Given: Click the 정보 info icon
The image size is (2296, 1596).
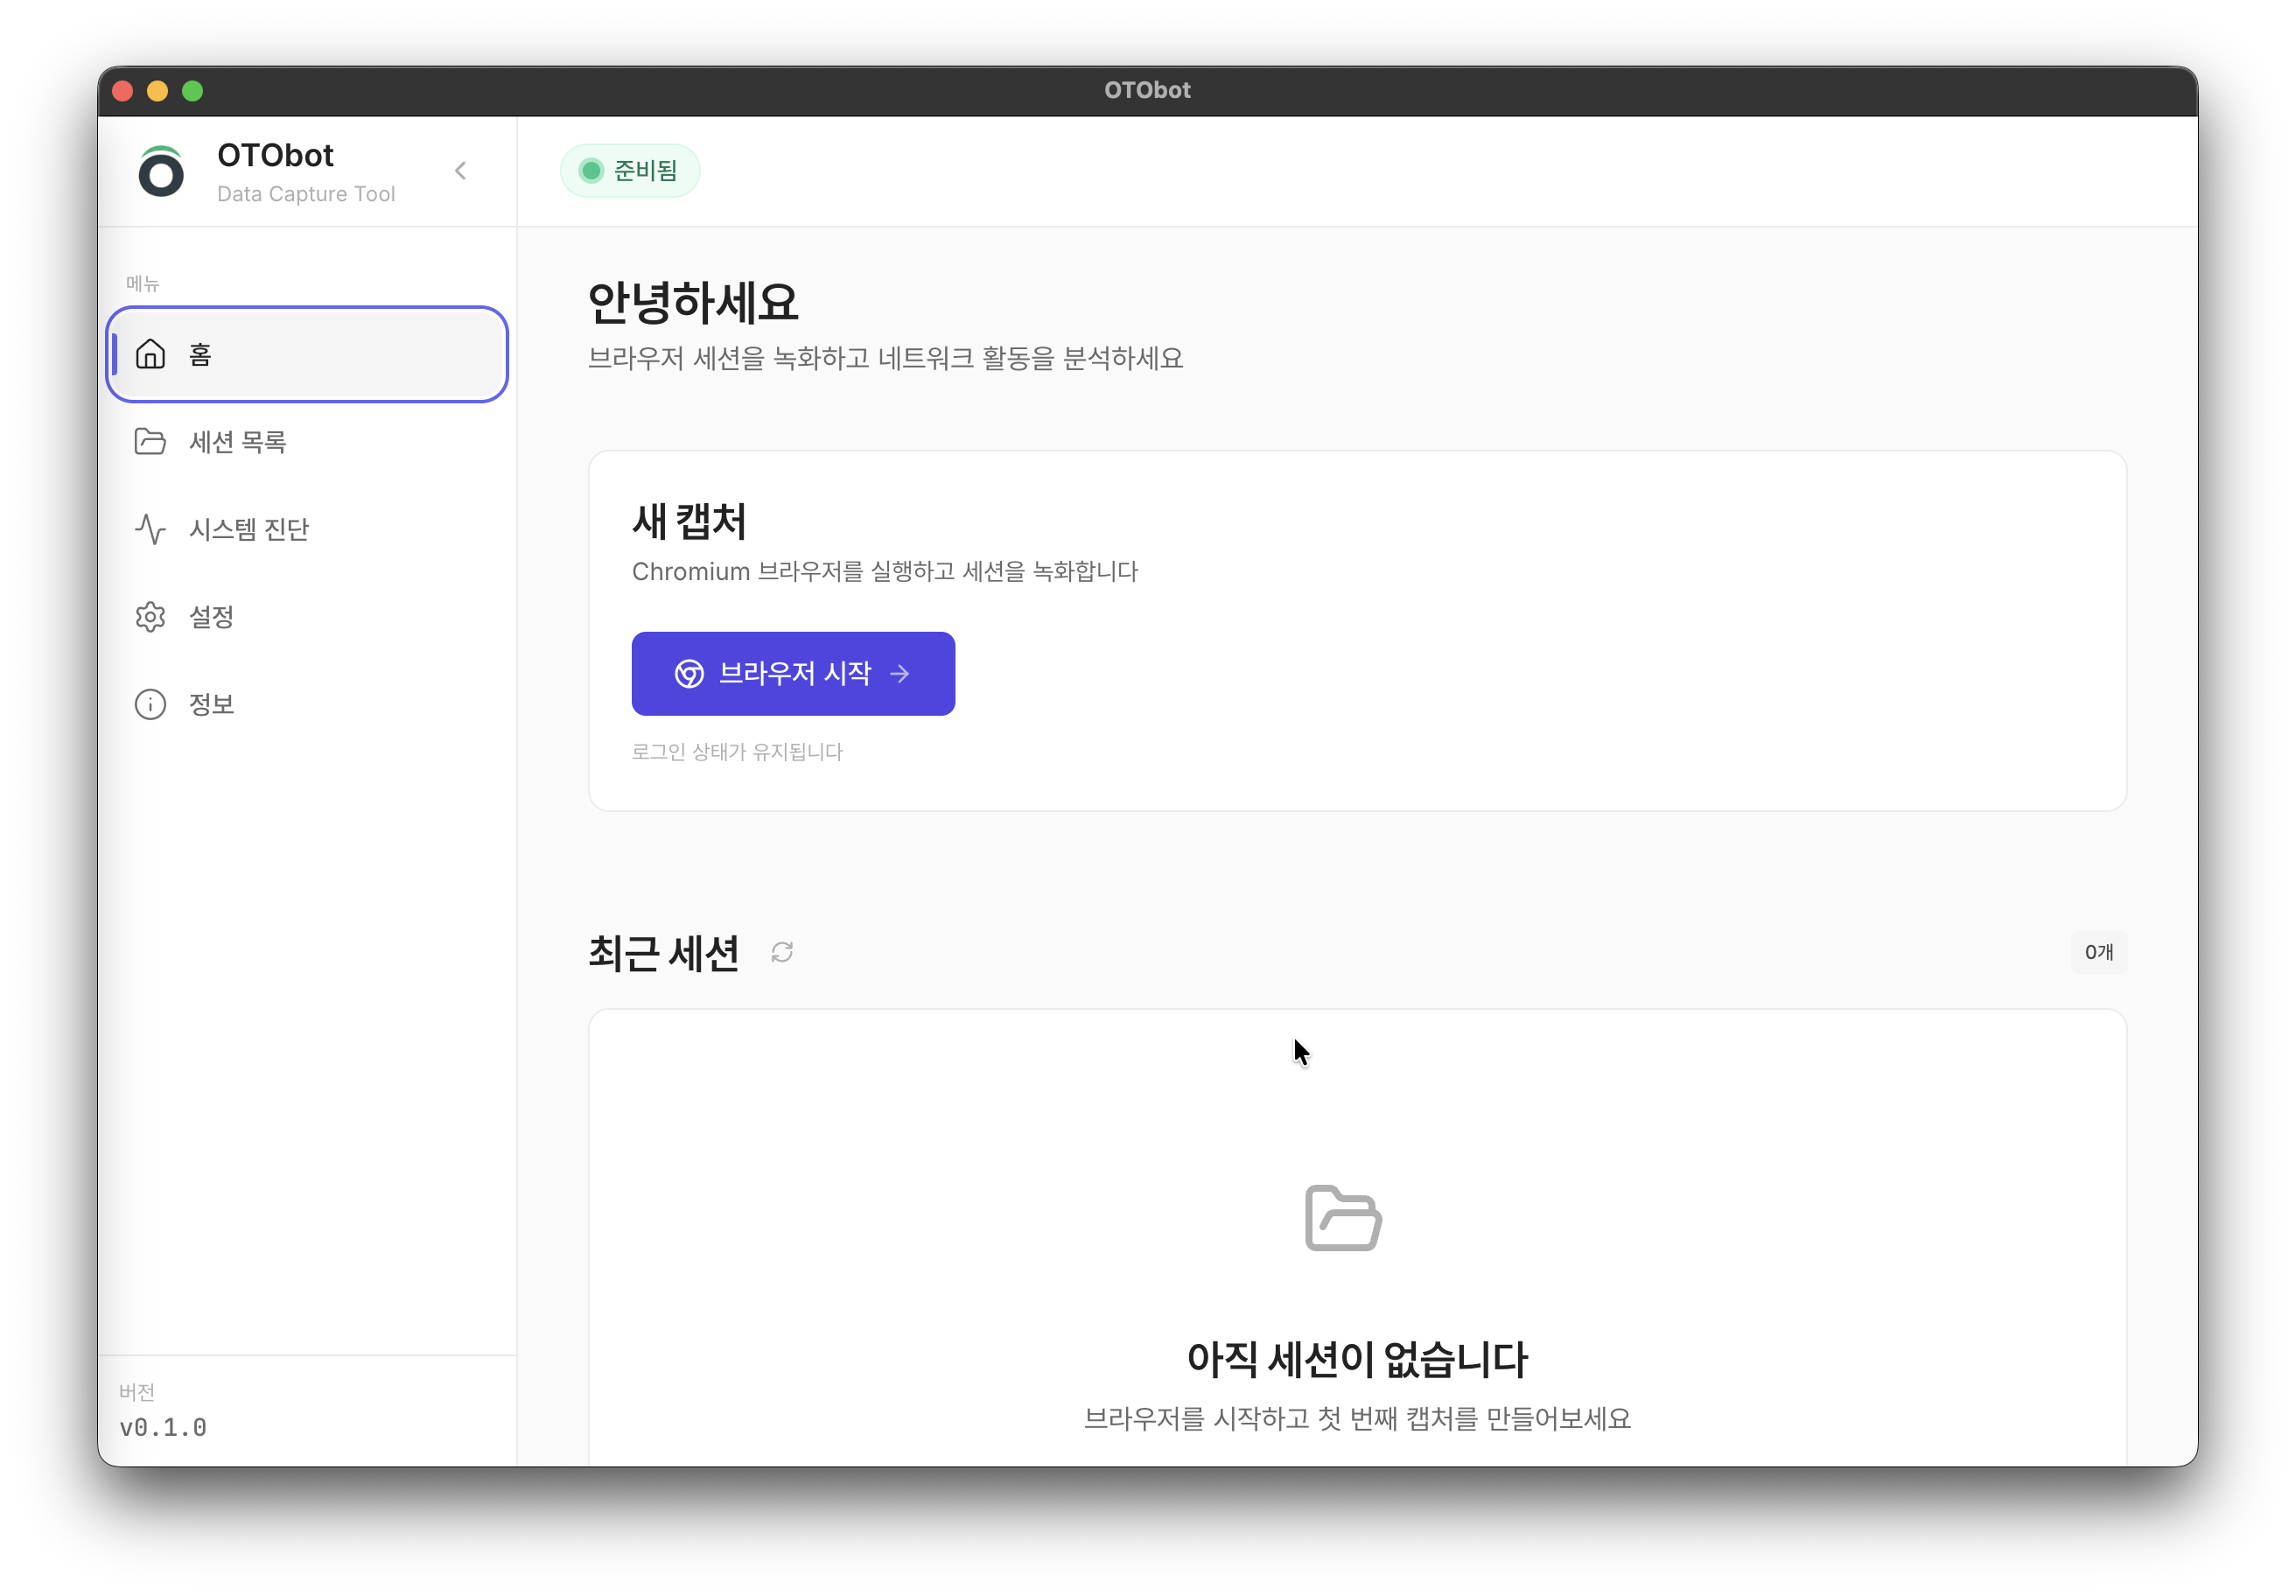Looking at the screenshot, I should pos(151,704).
